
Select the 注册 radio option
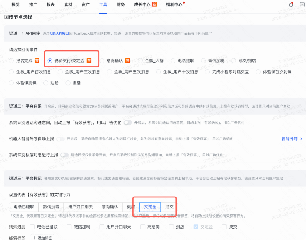[46, 83]
